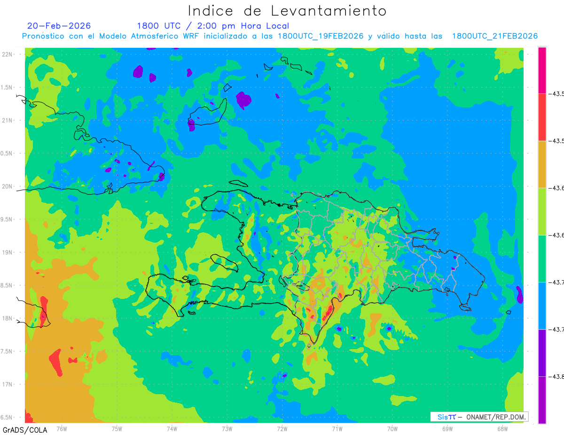
Task: Click the '70W' longitude label
Action: click(392, 429)
